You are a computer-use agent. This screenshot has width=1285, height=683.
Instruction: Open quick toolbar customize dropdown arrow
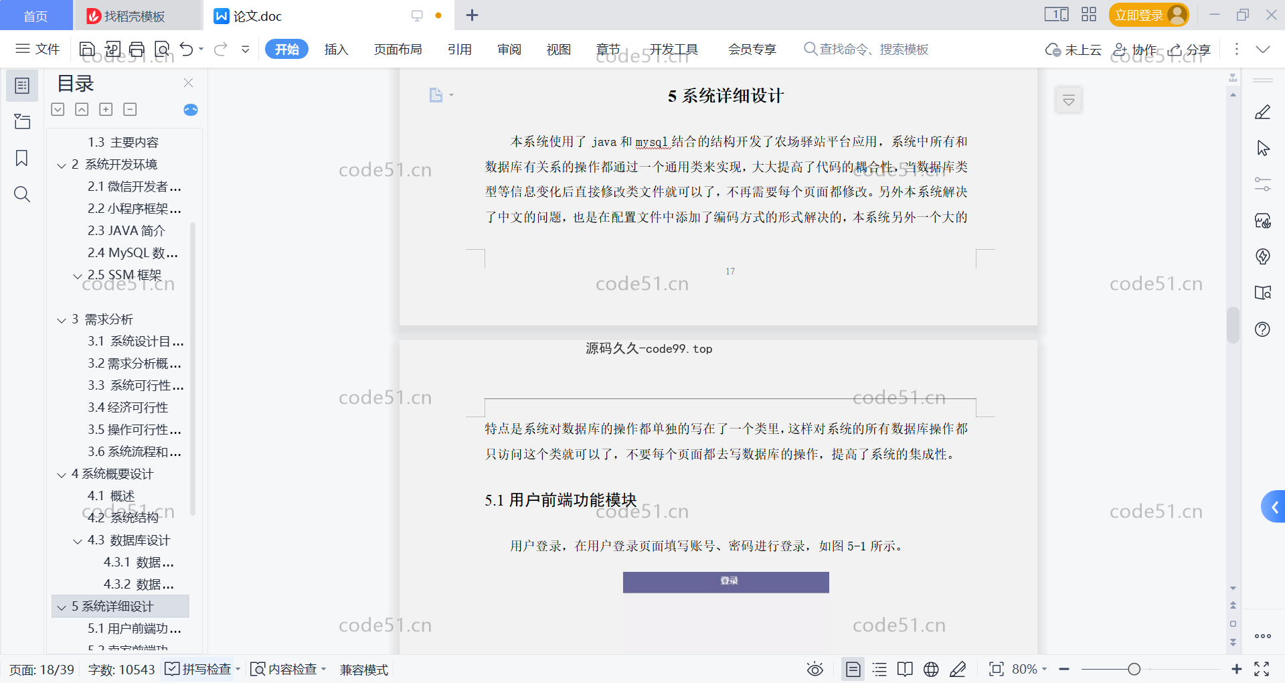coord(246,49)
